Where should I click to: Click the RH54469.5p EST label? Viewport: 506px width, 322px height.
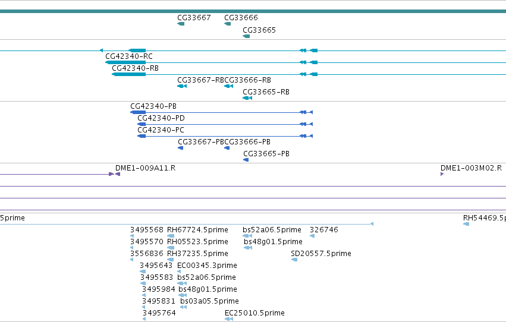click(485, 218)
